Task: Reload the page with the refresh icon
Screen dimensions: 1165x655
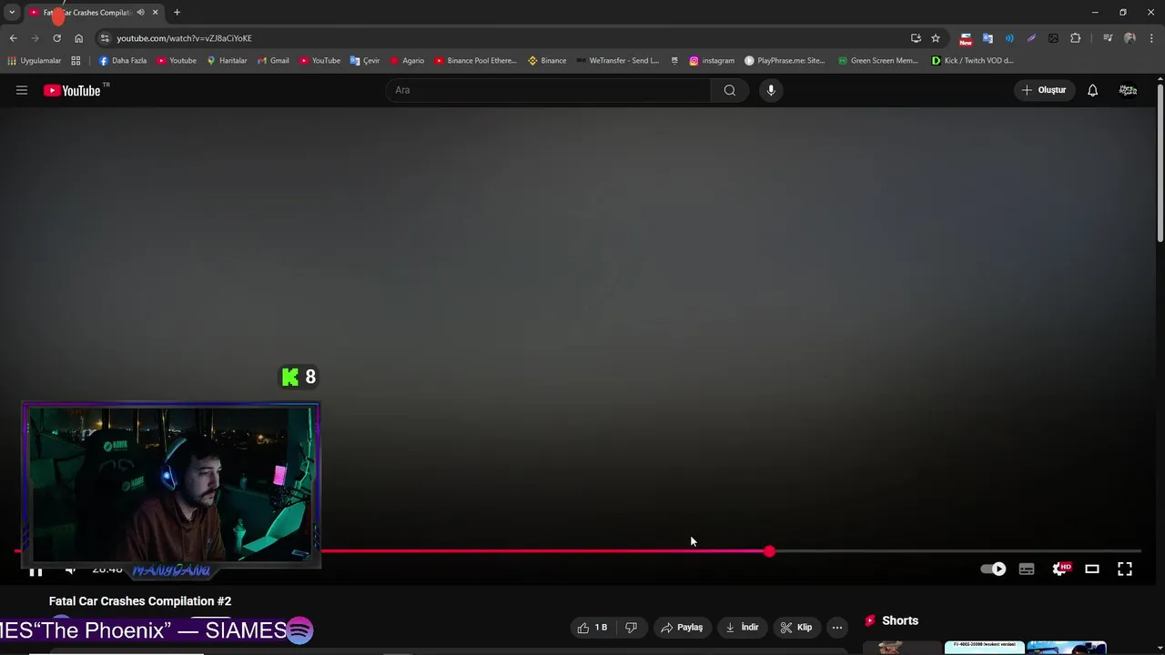Action: pos(56,38)
